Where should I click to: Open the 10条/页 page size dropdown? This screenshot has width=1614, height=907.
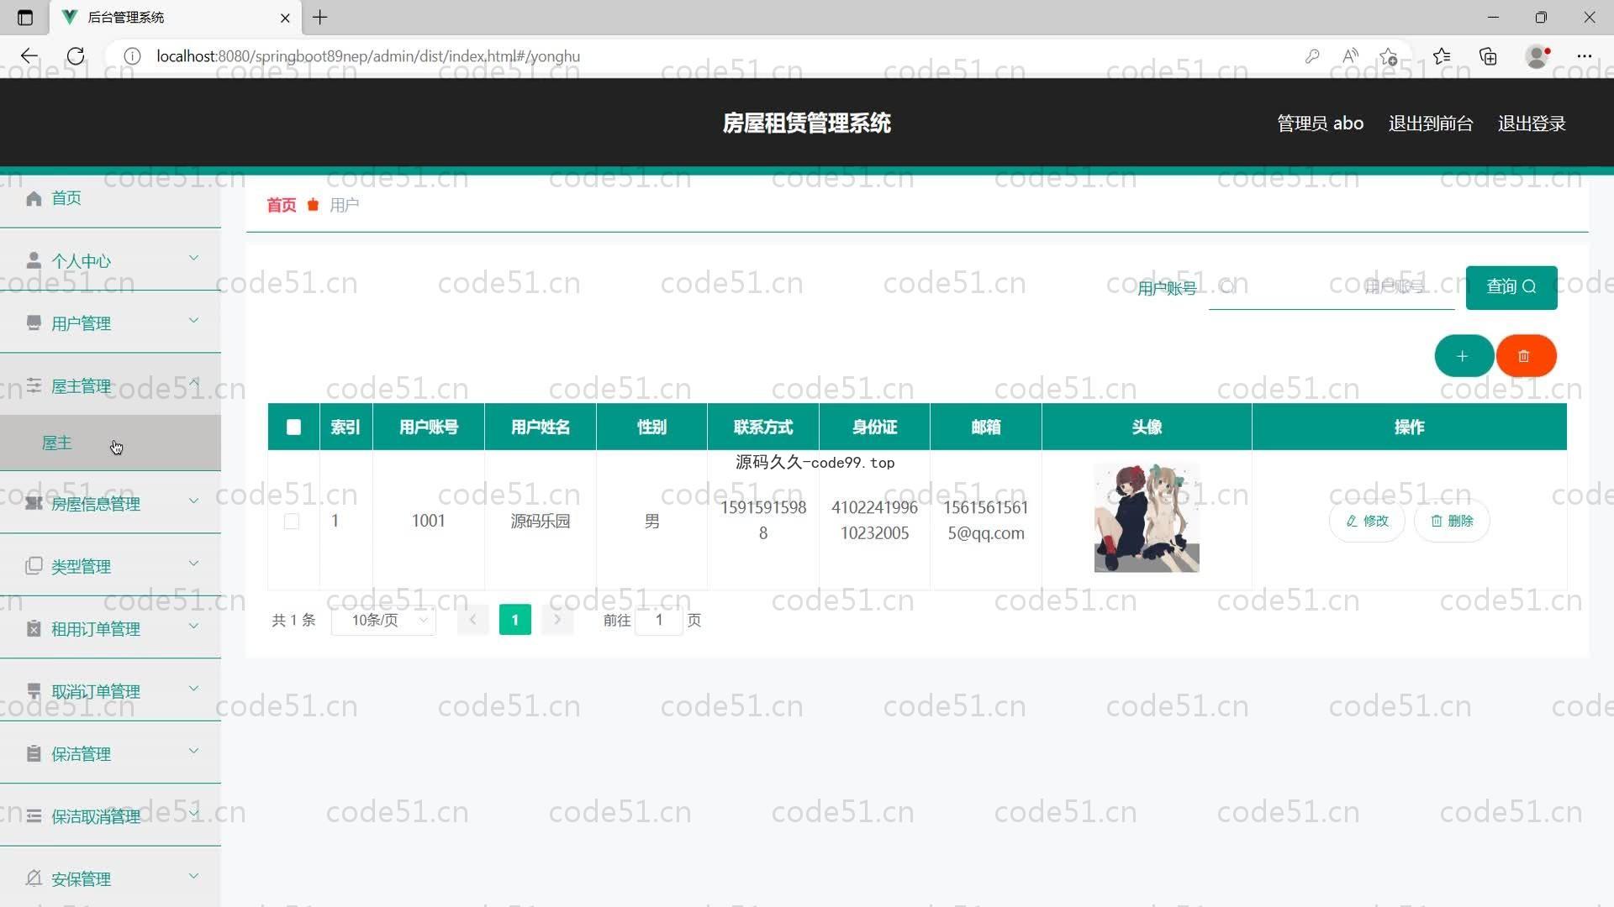click(x=384, y=620)
